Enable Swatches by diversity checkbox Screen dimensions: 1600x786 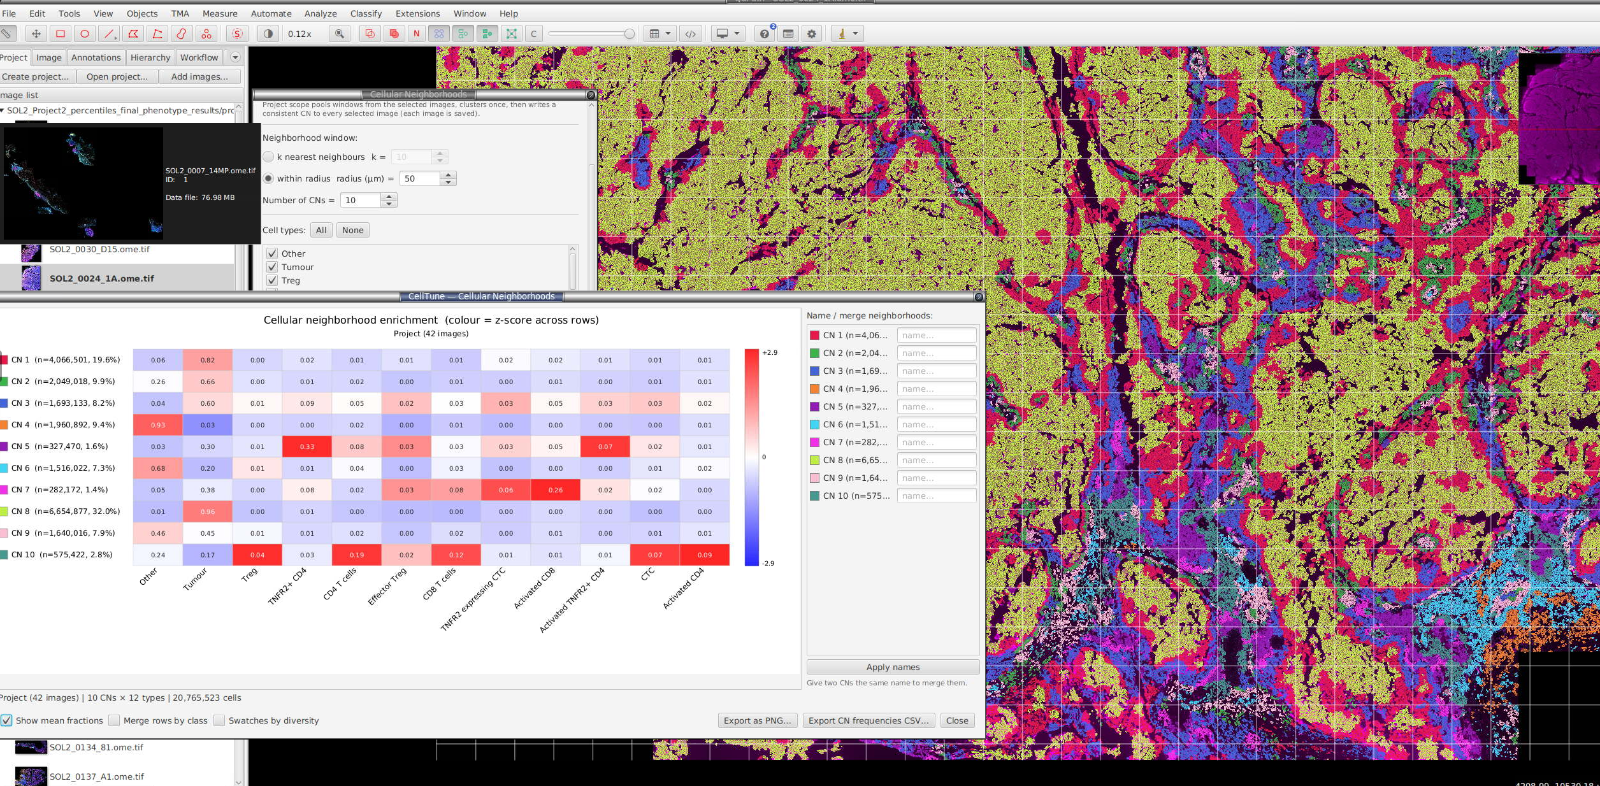click(219, 720)
